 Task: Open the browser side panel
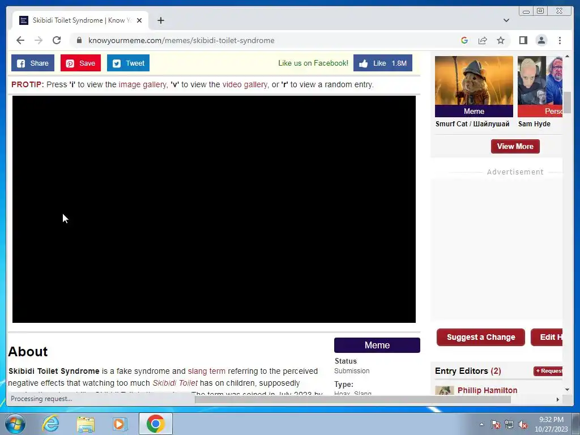(x=523, y=40)
